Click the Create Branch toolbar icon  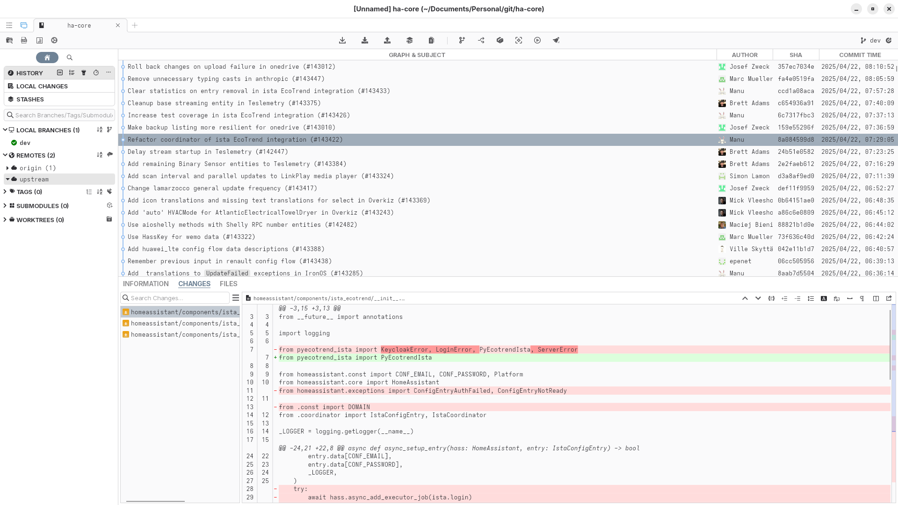pyautogui.click(x=462, y=40)
